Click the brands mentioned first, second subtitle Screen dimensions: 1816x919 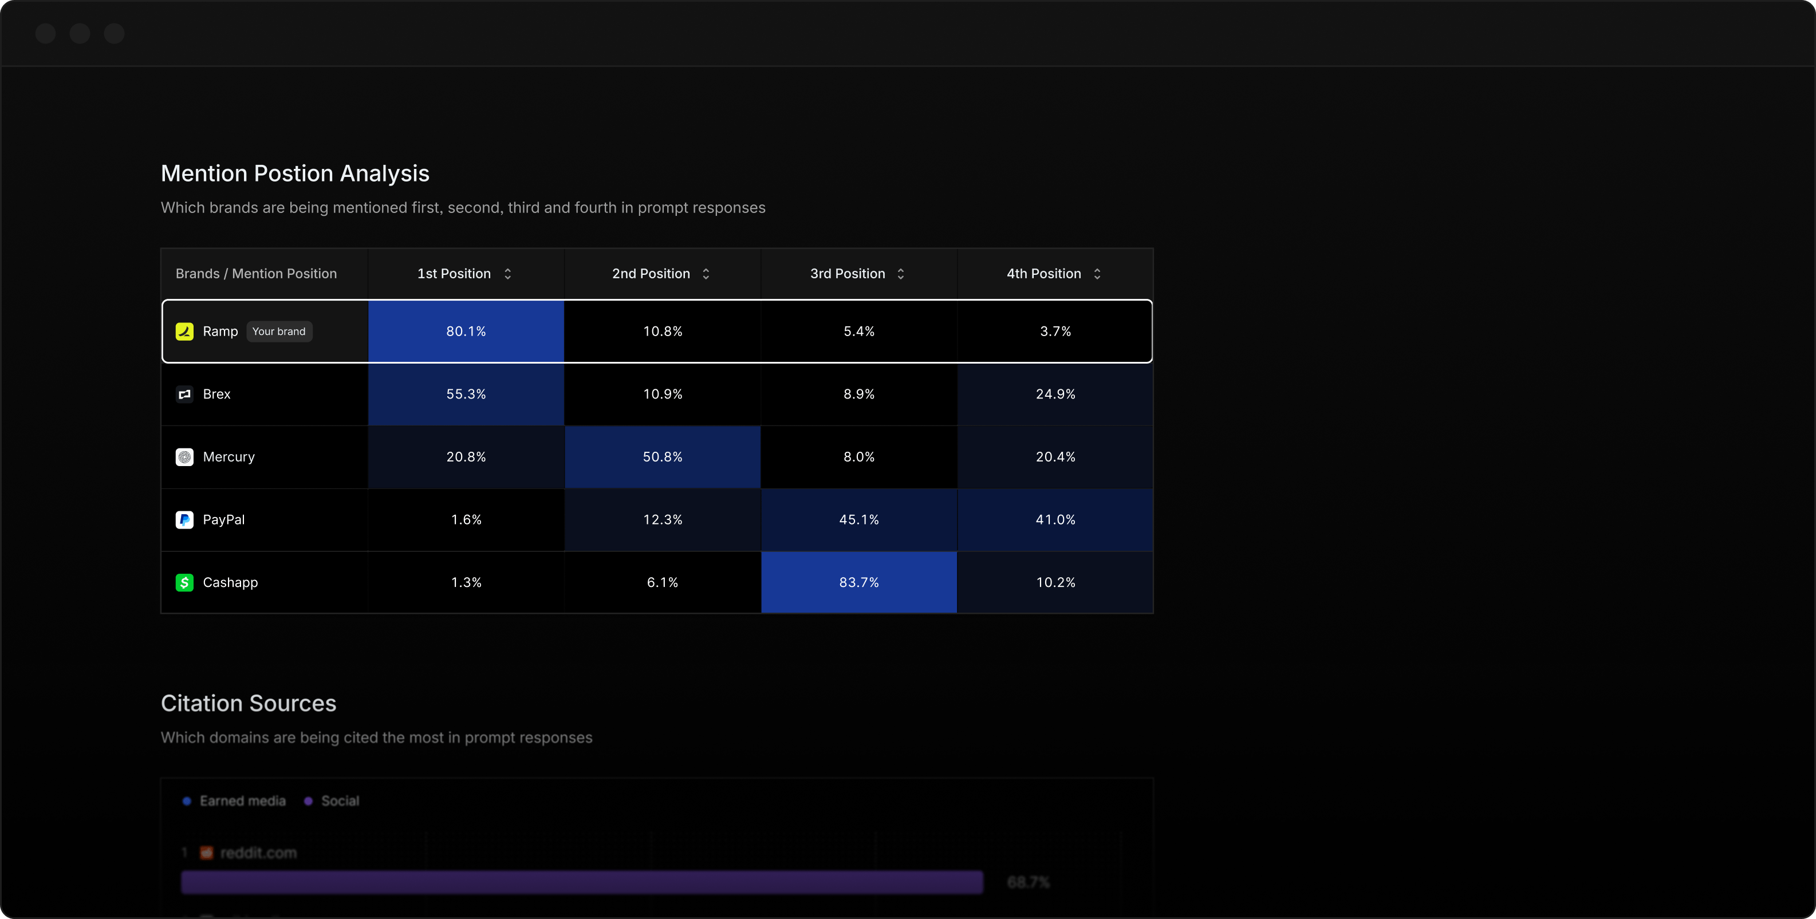click(x=463, y=208)
